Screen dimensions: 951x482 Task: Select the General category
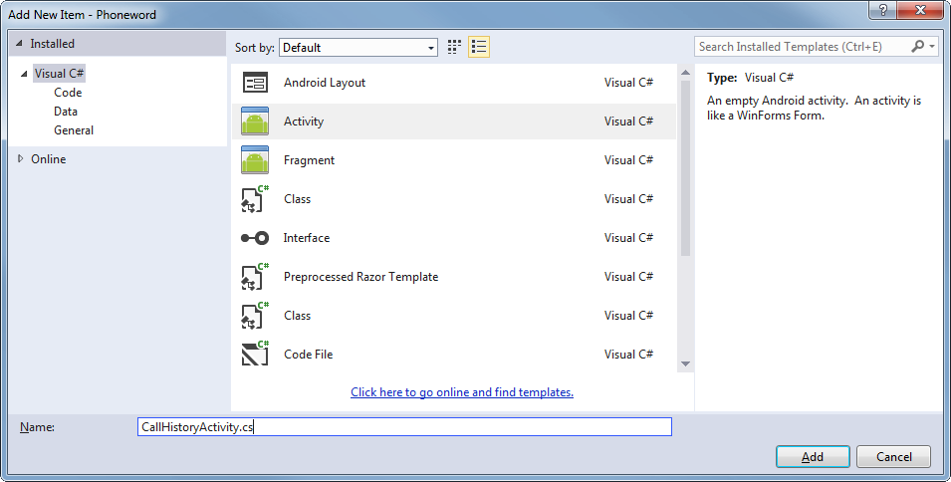point(74,130)
